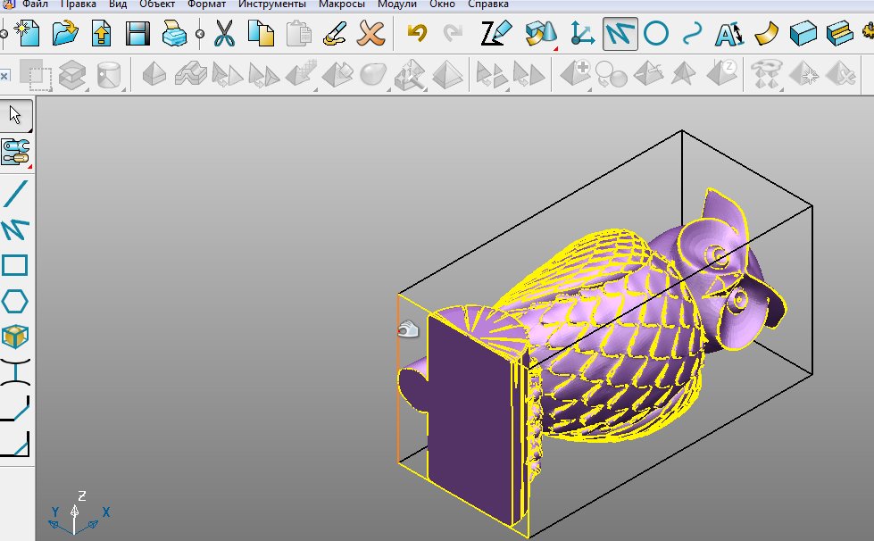This screenshot has width=874, height=541.
Task: Open general edits flyout with cube and cone
Action: (541, 33)
